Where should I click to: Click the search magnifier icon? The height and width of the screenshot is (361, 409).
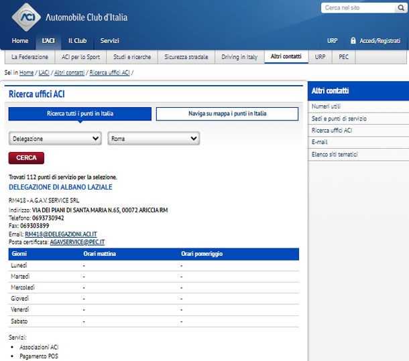401,8
